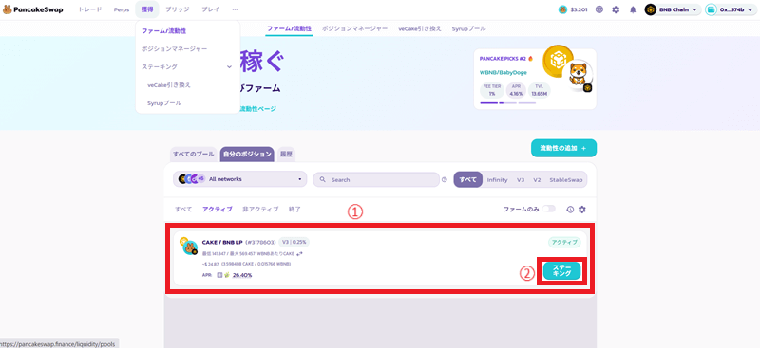The width and height of the screenshot is (760, 348).
Task: Click the third Pancake Picks carousel indicator
Action: coord(527,102)
